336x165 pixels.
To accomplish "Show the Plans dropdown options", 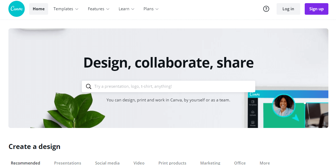I will (151, 9).
